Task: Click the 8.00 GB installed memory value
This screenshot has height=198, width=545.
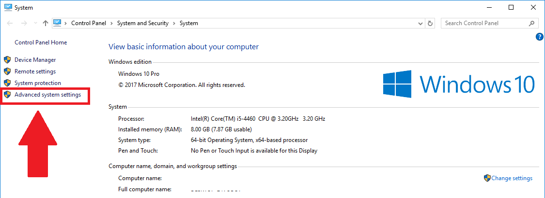Action: pos(221,129)
